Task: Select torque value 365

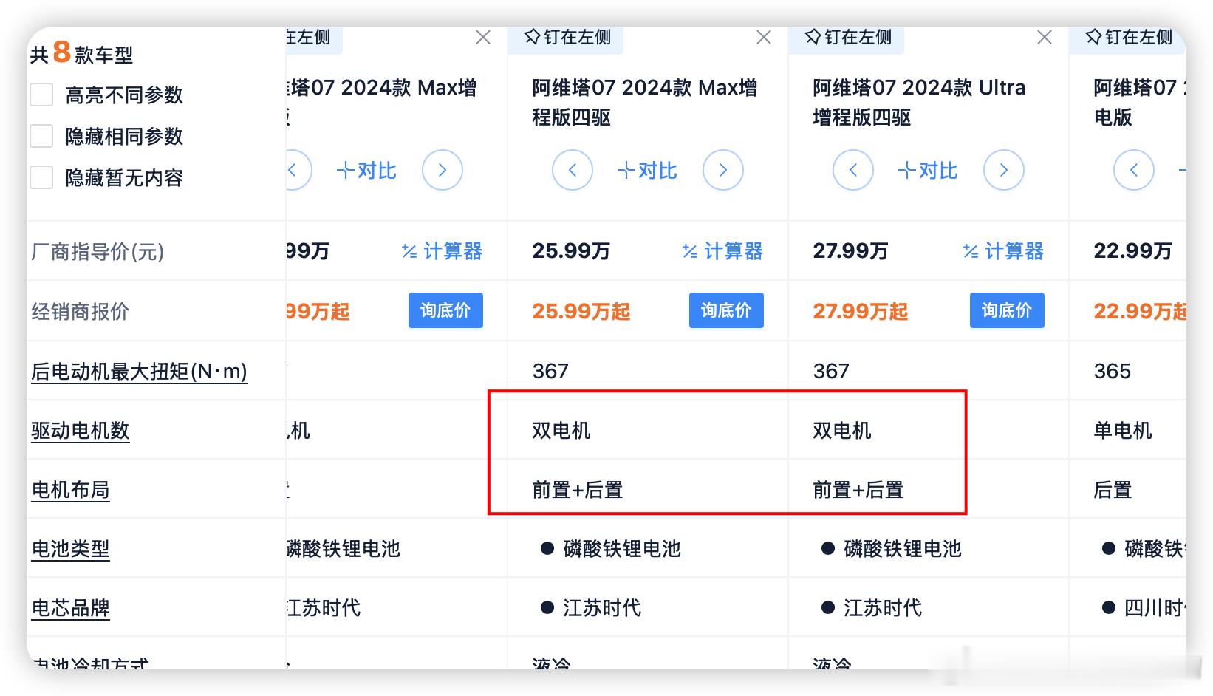Action: [1112, 371]
